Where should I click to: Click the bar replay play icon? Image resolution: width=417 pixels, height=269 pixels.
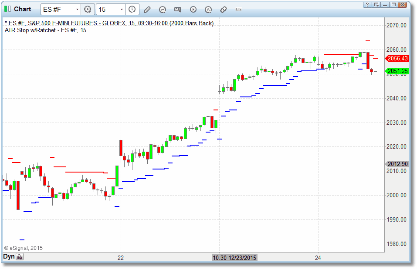193,10
